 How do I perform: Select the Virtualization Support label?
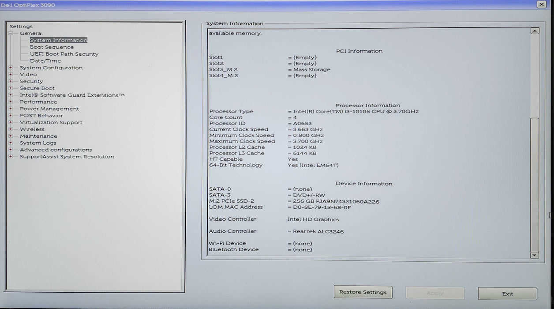click(x=51, y=122)
